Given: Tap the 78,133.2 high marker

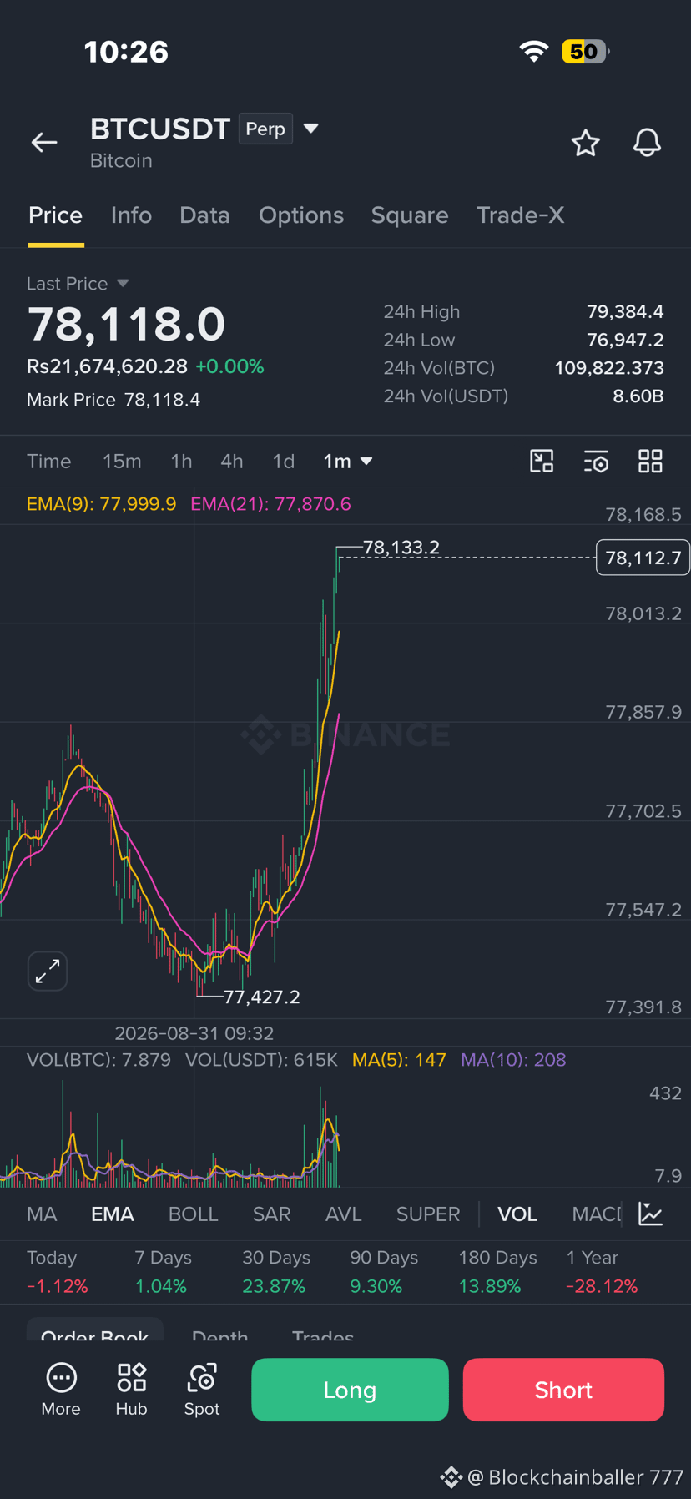Looking at the screenshot, I should (401, 548).
